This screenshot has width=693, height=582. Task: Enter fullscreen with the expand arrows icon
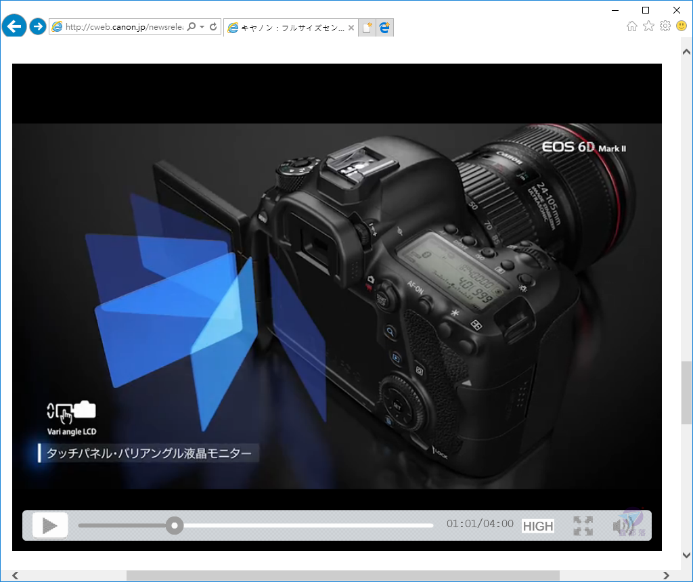pos(583,526)
